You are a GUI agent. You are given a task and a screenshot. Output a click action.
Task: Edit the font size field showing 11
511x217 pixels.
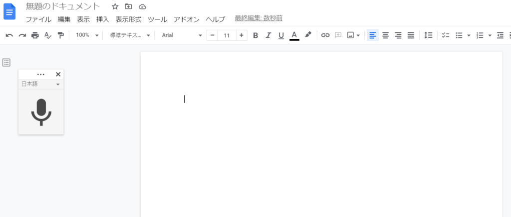coord(227,35)
